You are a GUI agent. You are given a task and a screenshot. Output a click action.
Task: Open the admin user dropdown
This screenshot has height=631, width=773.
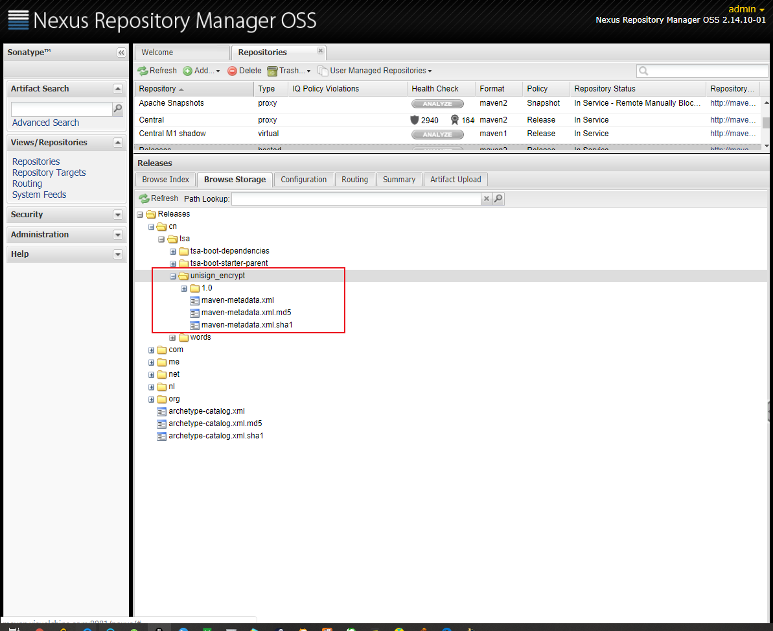pos(746,9)
